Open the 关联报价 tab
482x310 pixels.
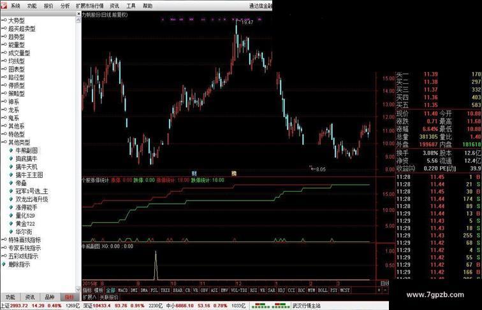(x=110, y=297)
